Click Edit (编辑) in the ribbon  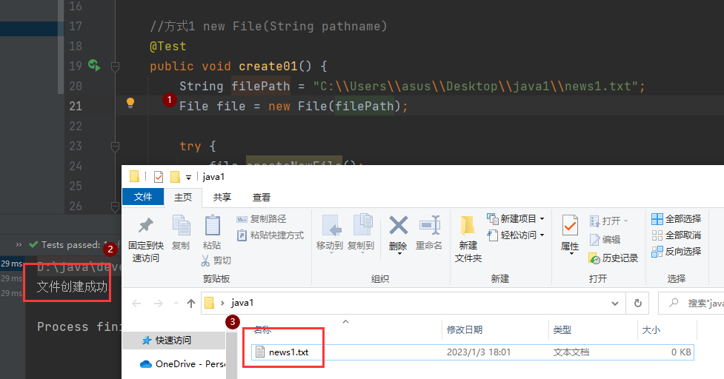[x=605, y=240]
